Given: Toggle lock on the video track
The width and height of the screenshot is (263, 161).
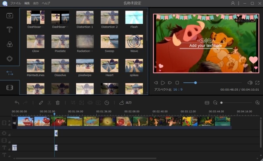Looking at the screenshot, I should tap(9, 125).
